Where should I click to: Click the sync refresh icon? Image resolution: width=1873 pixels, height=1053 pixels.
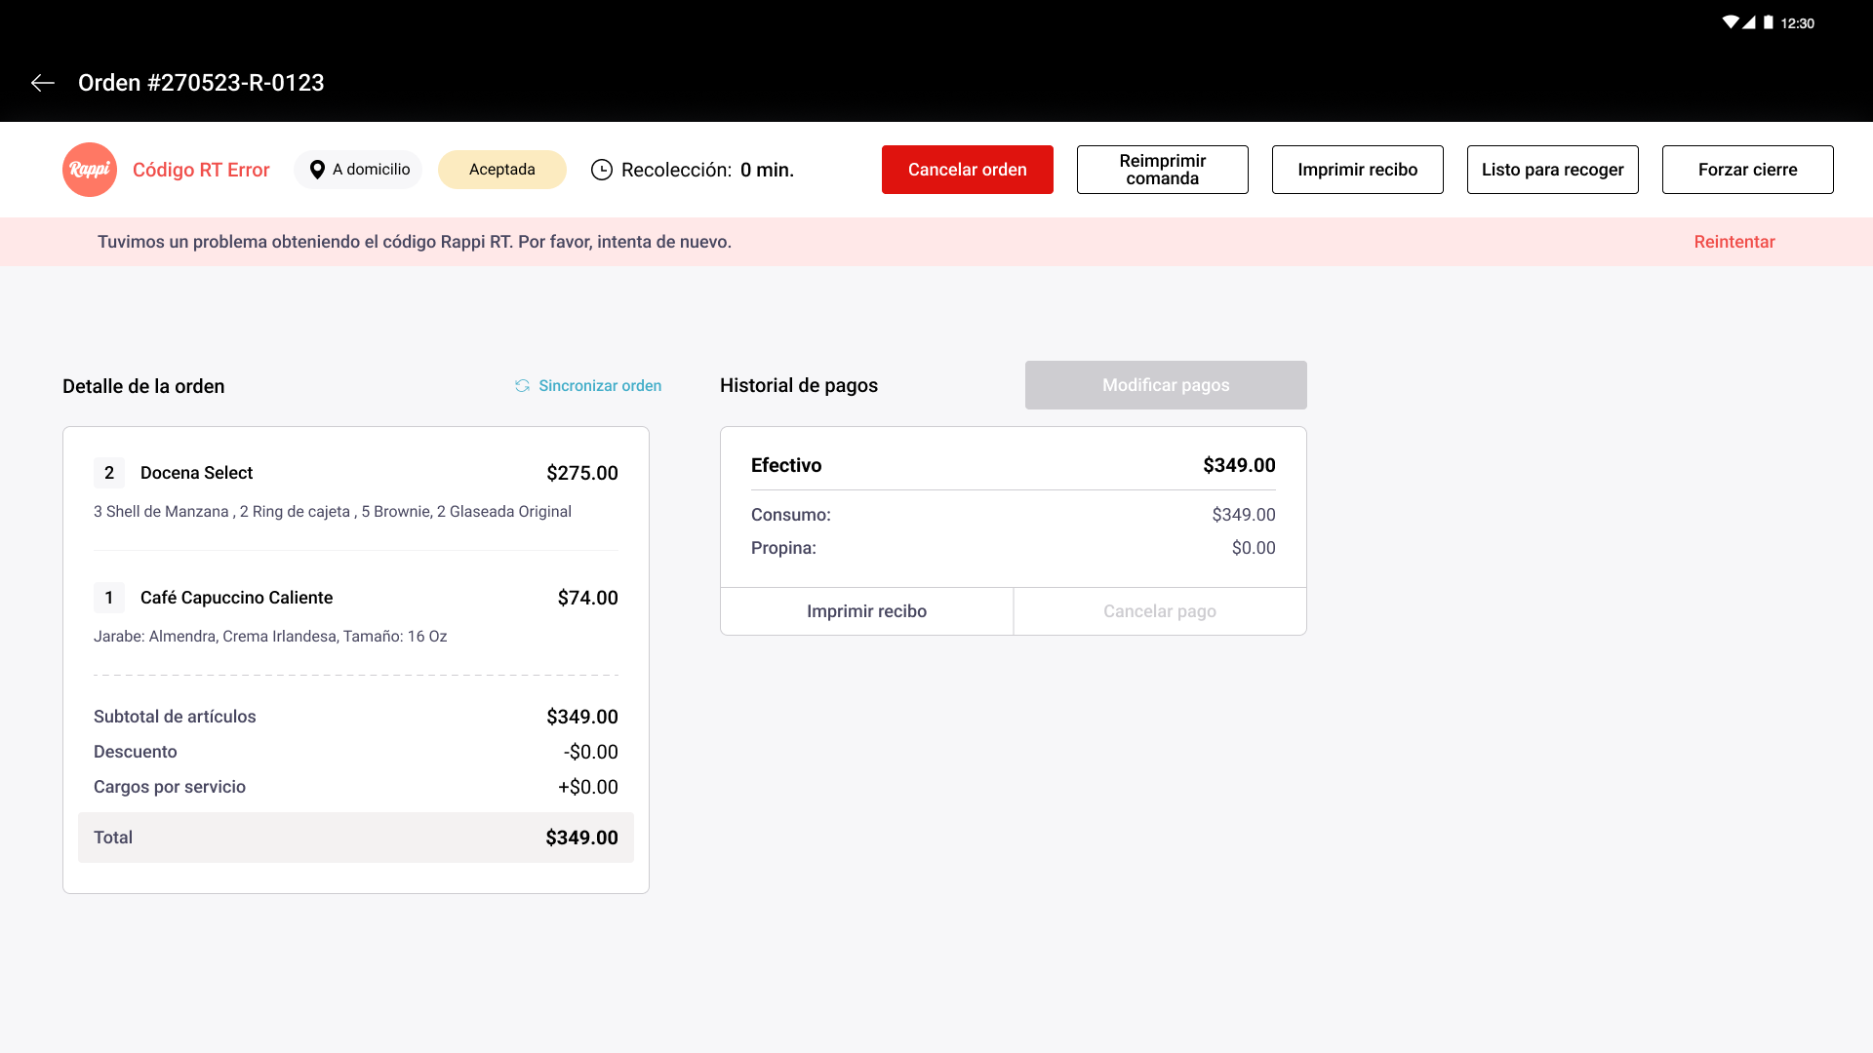[523, 386]
